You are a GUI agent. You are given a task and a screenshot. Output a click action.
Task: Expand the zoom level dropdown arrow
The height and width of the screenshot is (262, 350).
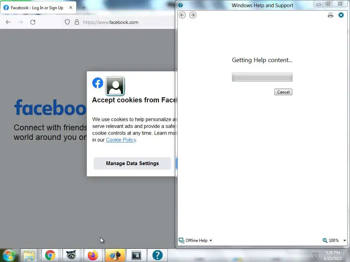pyautogui.click(x=345, y=241)
